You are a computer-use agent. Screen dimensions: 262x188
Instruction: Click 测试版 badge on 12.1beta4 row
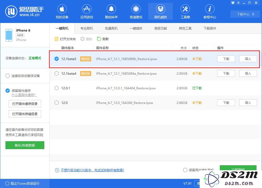86,73
